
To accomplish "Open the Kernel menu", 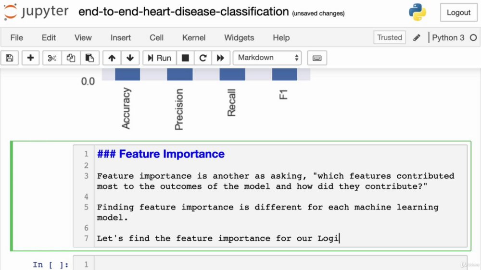I will [x=193, y=37].
